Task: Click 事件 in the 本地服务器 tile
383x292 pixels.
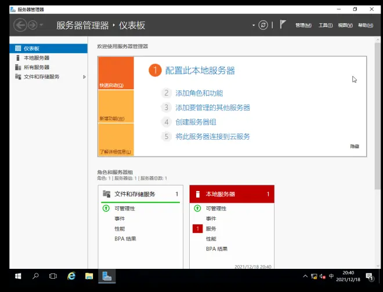Action: coord(211,218)
